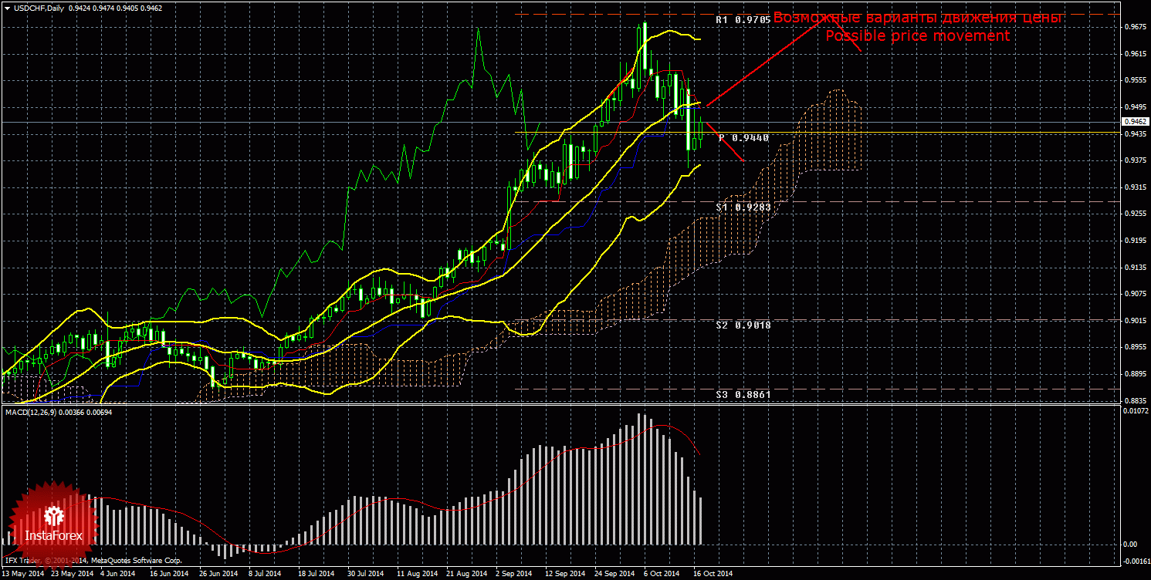Click the 4 Jun 2014 date label

pyautogui.click(x=119, y=574)
